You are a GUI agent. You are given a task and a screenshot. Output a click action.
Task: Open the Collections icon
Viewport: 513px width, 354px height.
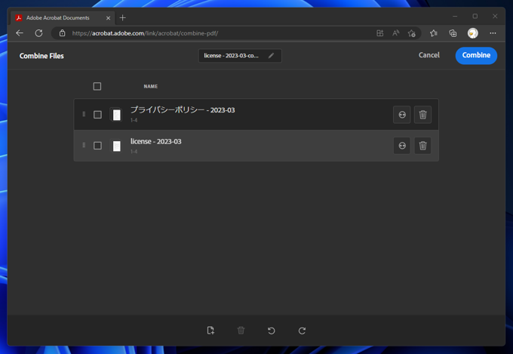click(453, 33)
